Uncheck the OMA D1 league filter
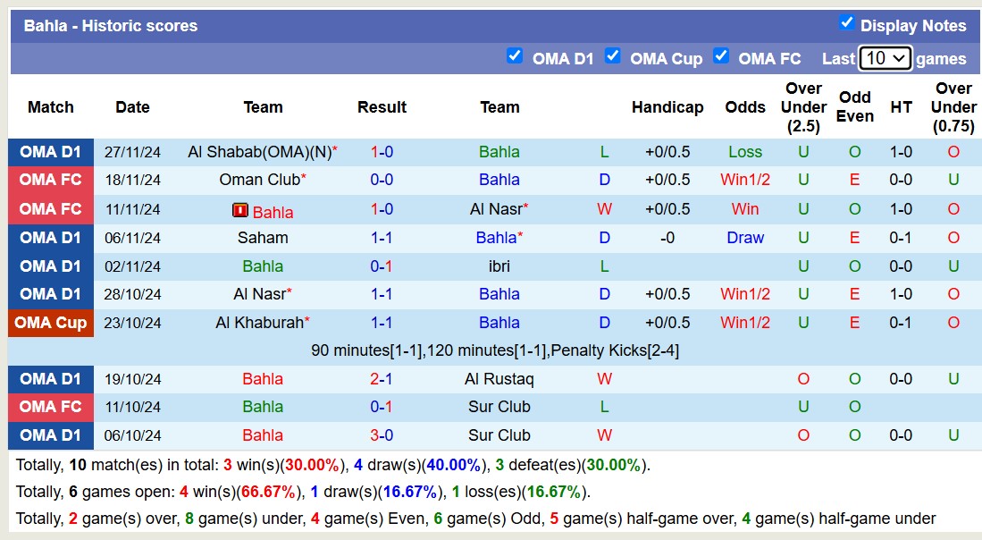982x540 pixels. 515,55
